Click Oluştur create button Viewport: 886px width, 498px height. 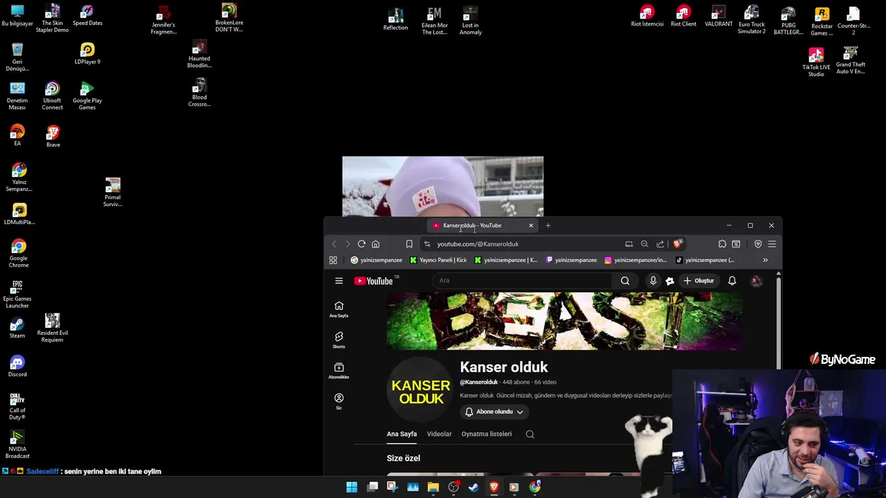[698, 281]
